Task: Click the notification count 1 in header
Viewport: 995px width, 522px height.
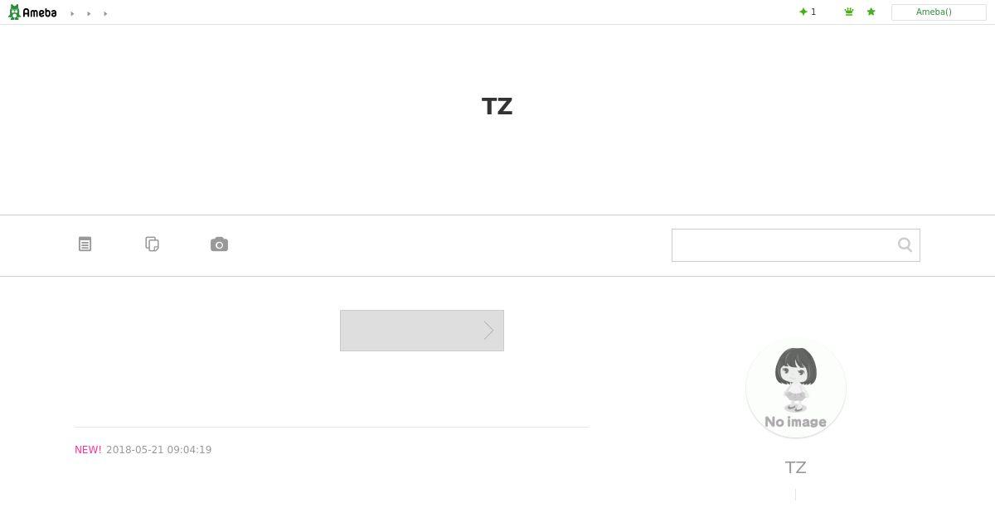Action: point(813,12)
